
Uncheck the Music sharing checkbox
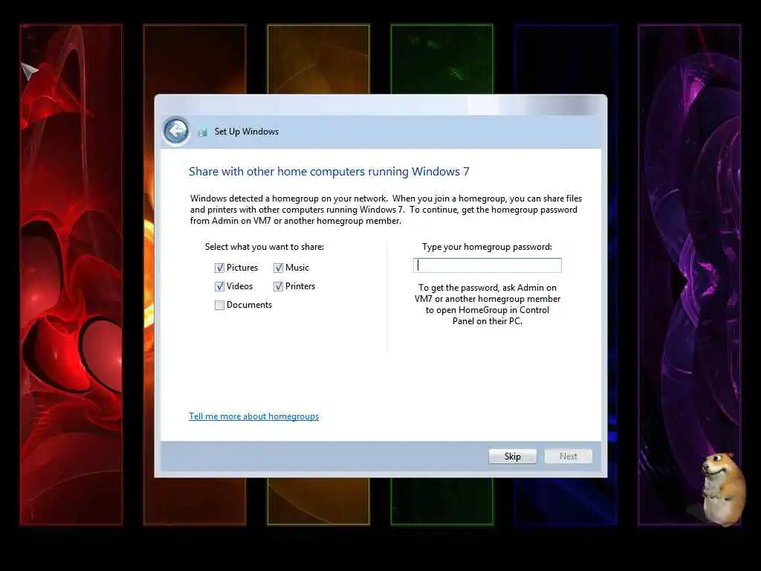click(278, 268)
